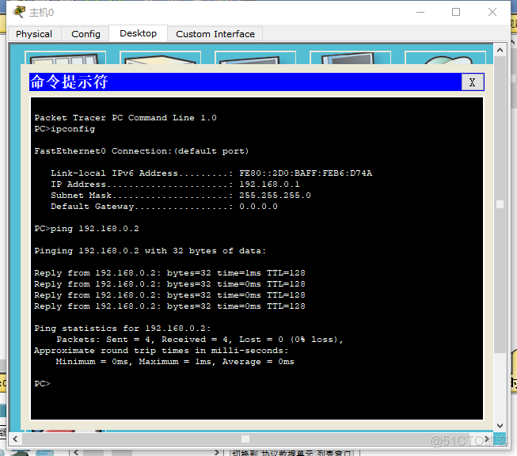Minimize the 主机0 window

420,12
